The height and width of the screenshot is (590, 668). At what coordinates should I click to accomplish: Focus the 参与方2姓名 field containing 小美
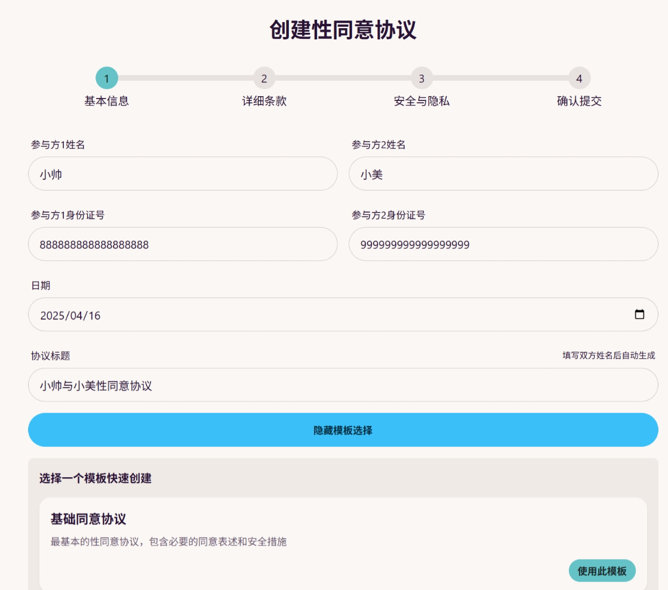503,174
